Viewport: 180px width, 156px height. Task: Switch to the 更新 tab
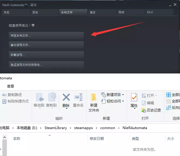tap(45, 12)
